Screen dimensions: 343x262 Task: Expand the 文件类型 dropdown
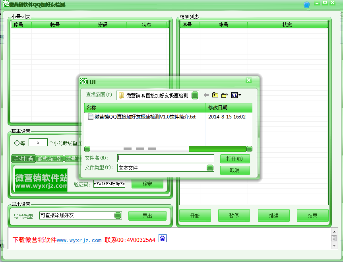point(210,168)
